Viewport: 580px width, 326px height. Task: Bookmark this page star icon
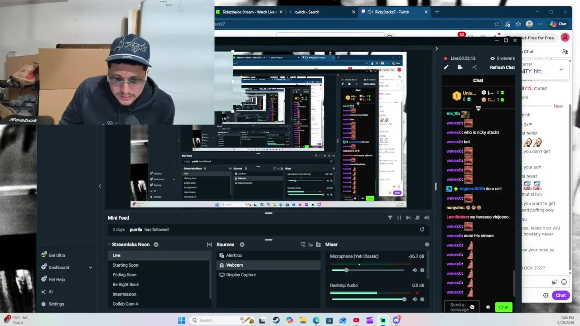click(497, 24)
